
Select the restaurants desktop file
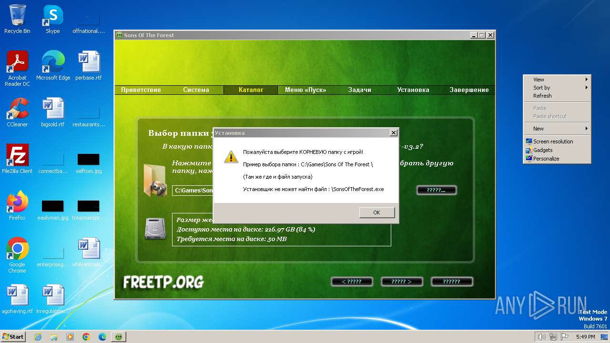tap(89, 115)
